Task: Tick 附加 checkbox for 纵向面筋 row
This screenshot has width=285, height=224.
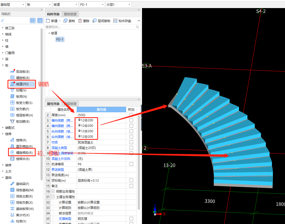Action: point(131,137)
